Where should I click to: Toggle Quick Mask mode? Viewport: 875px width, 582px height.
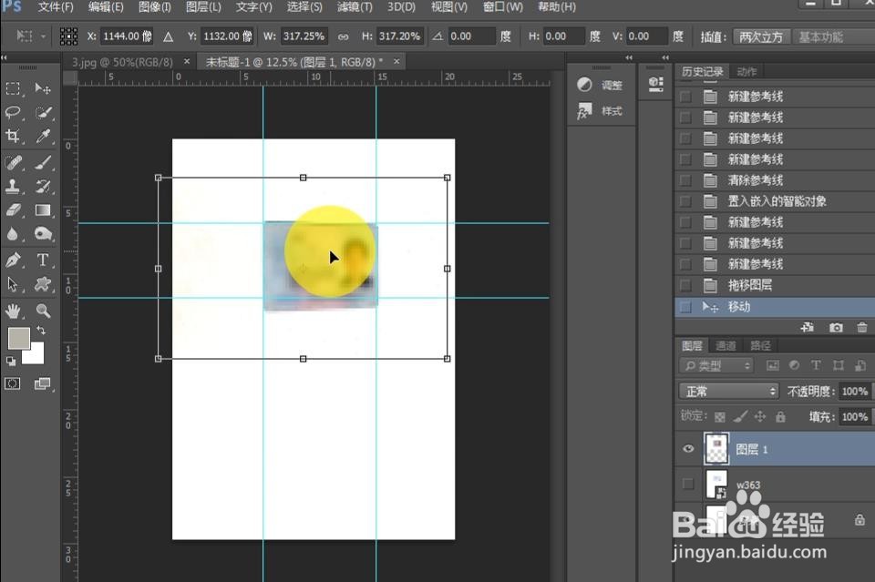(12, 383)
